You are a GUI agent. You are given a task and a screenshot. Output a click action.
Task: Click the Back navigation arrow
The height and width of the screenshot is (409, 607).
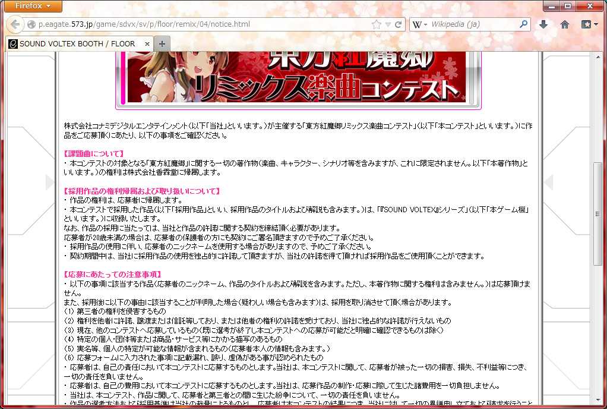click(x=14, y=24)
